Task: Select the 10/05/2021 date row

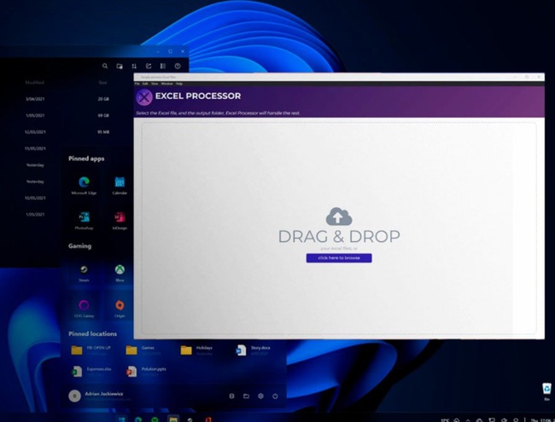Action: coord(35,198)
